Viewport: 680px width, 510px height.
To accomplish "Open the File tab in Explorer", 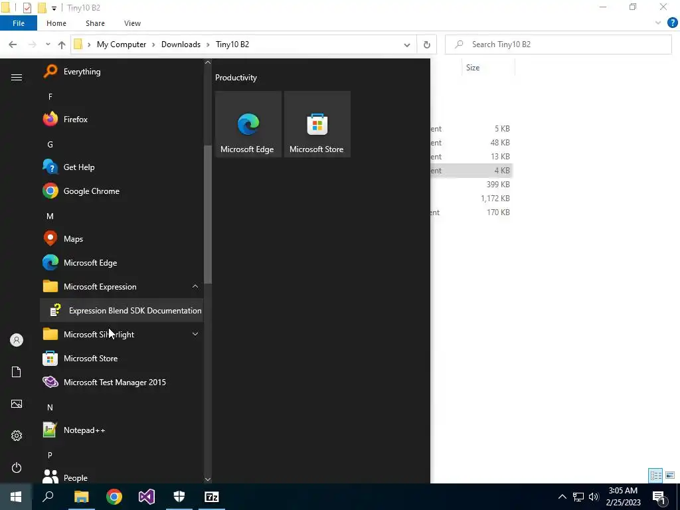I will click(x=19, y=23).
